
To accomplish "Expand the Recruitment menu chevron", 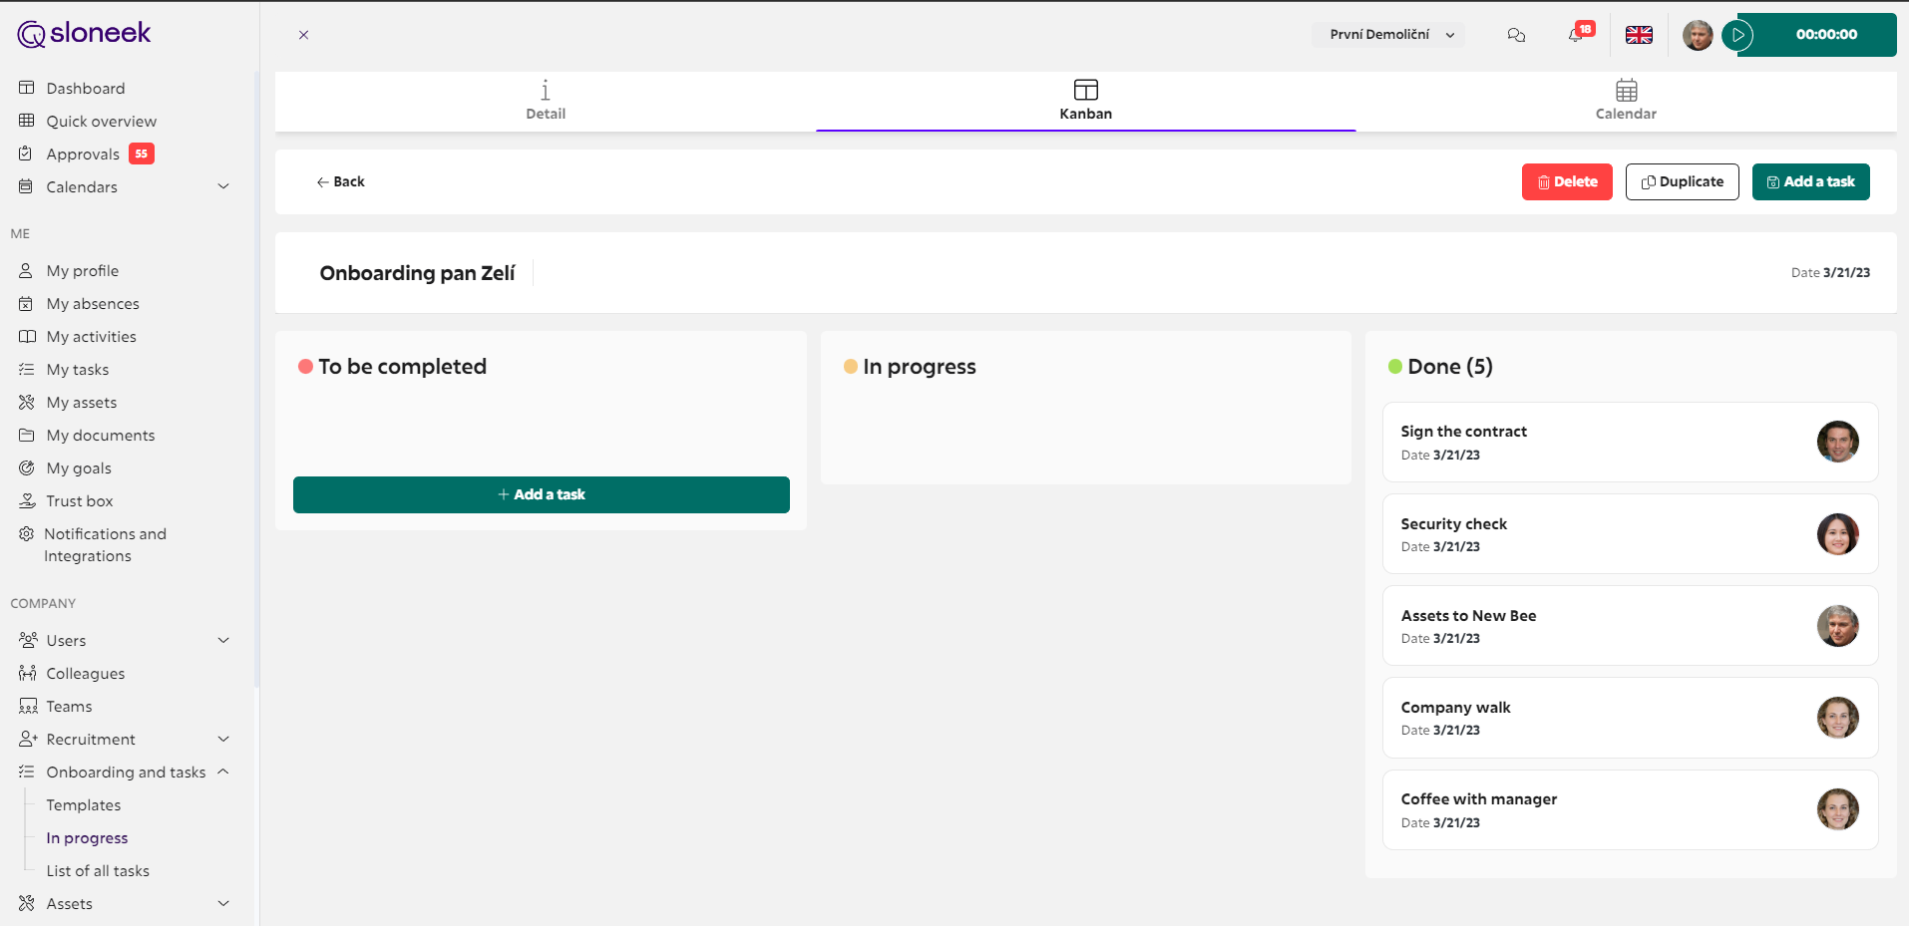I will click(223, 739).
